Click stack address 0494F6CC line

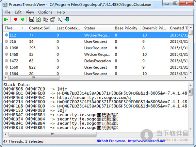[95, 93]
